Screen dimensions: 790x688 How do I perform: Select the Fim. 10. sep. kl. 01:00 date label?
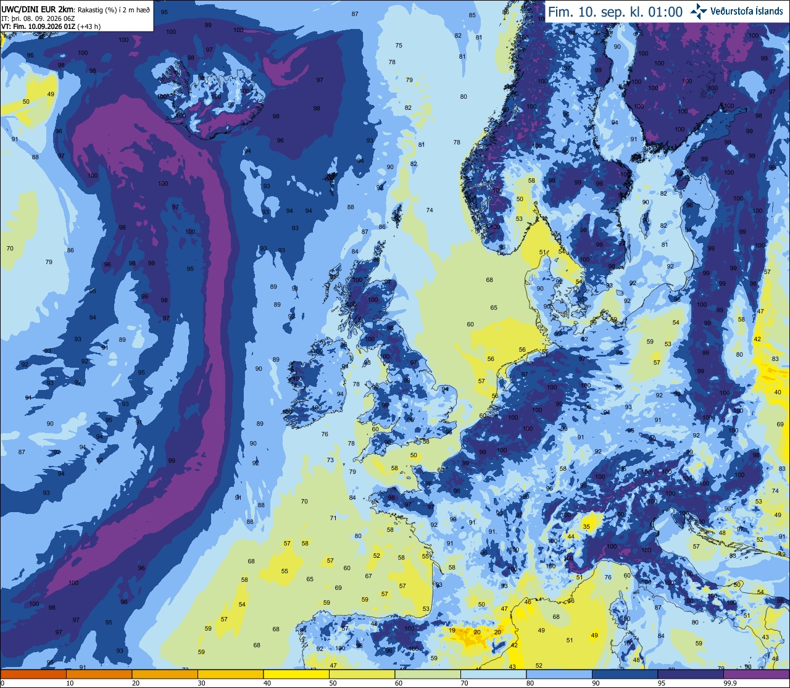(615, 12)
